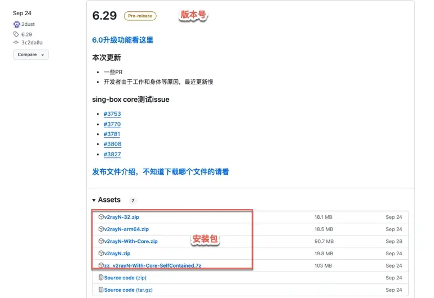The image size is (434, 298).
Task: Click the 18.1 MB size of v2rayN-32.zip
Action: (324, 217)
